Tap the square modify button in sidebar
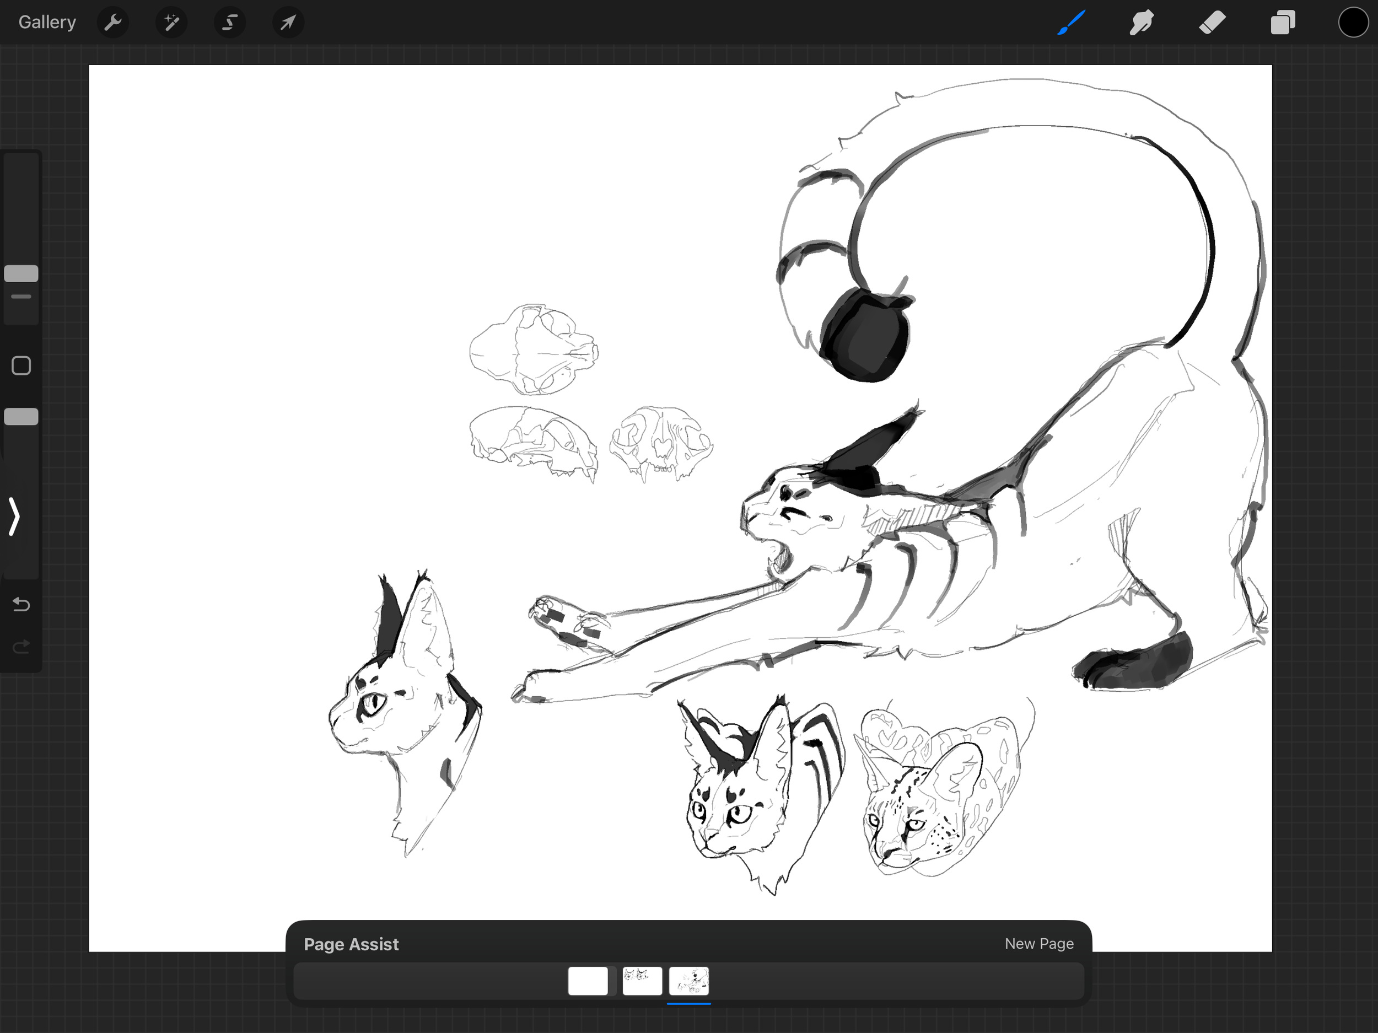The image size is (1378, 1033). [21, 365]
